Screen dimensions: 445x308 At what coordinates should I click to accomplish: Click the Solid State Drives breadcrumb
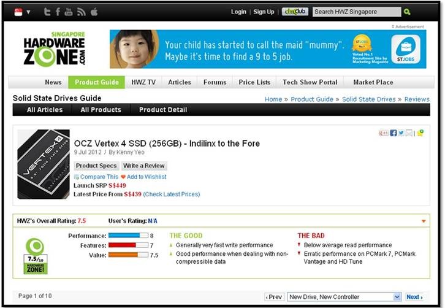pyautogui.click(x=368, y=99)
